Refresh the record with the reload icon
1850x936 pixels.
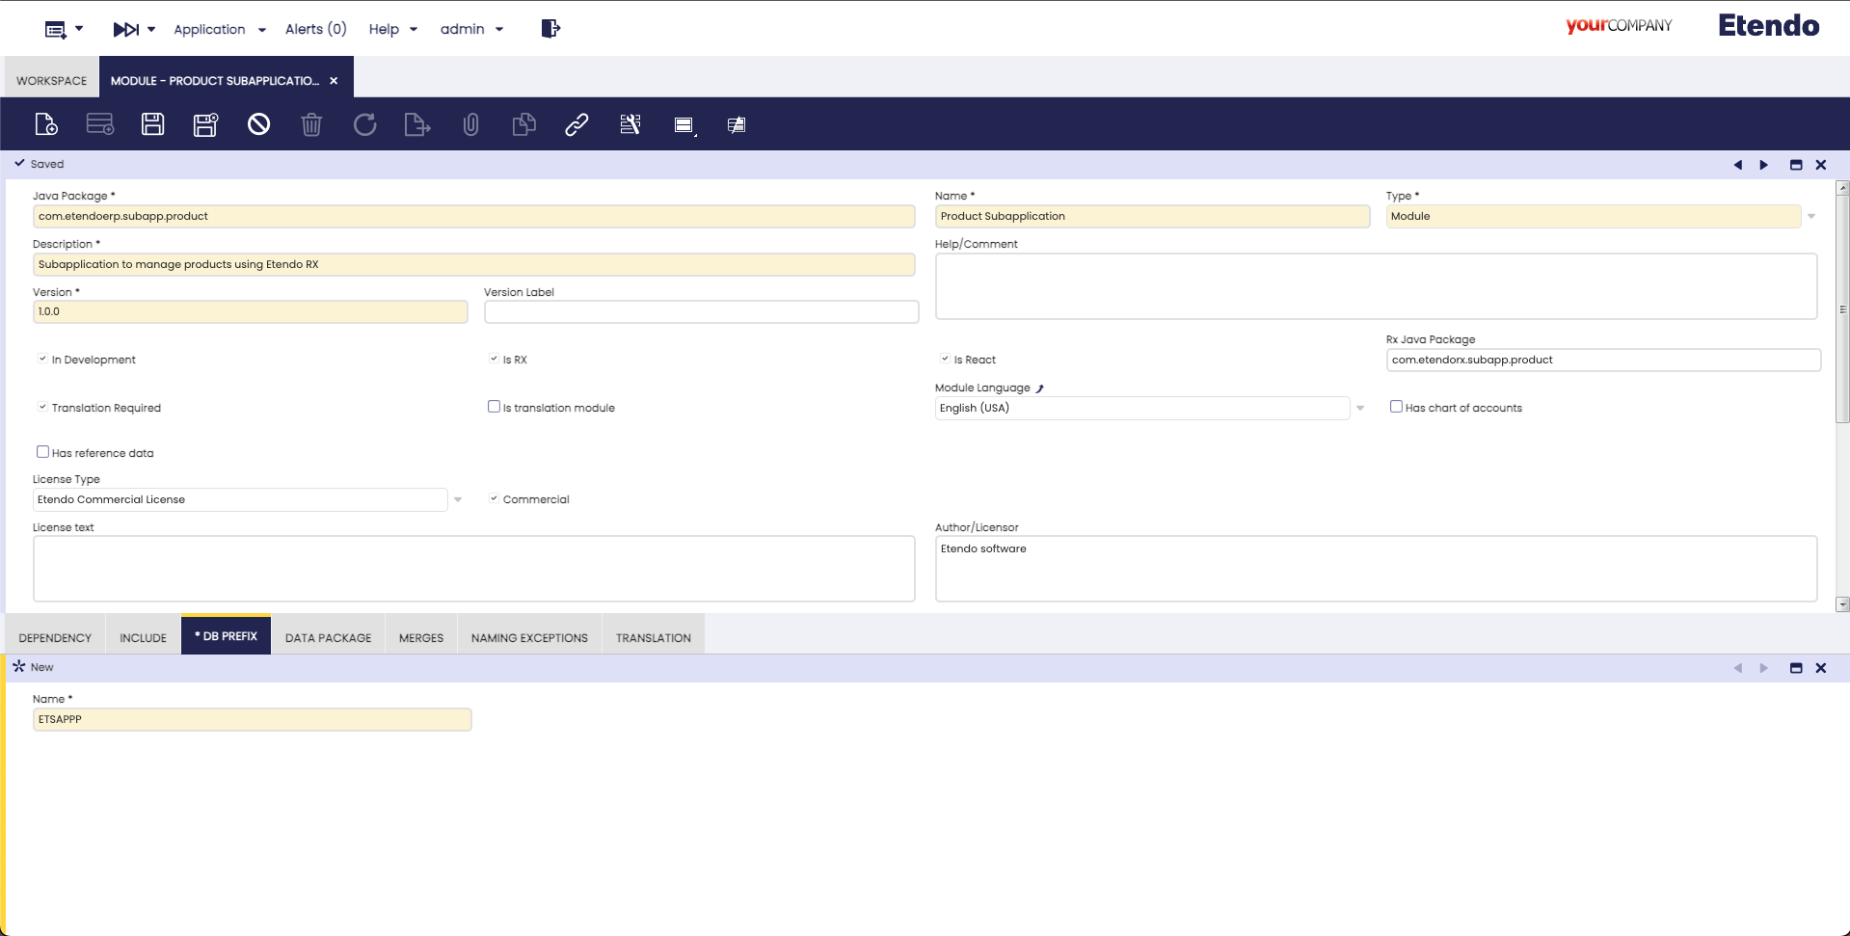click(364, 124)
